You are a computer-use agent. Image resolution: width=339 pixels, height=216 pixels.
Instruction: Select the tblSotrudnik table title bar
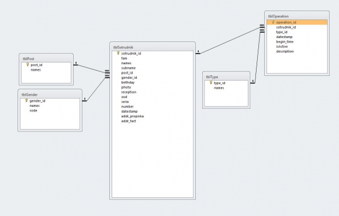(153, 47)
